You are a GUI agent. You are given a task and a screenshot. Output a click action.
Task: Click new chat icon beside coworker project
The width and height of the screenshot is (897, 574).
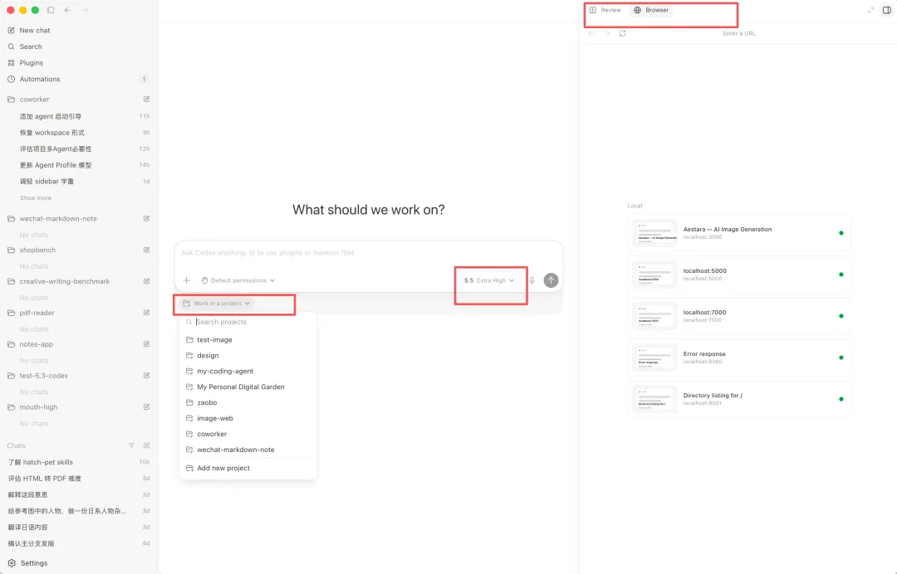(x=146, y=100)
